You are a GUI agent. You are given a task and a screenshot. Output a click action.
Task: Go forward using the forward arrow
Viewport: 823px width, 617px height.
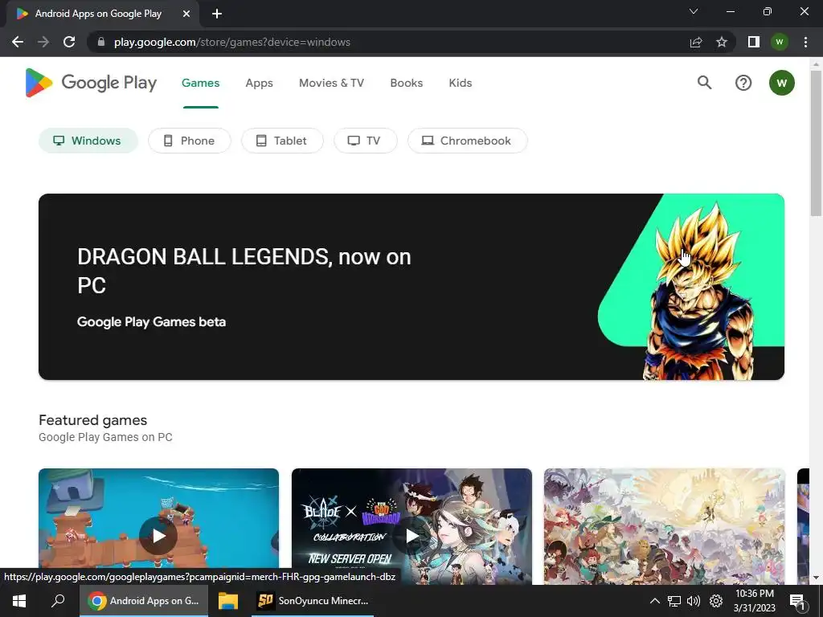43,42
